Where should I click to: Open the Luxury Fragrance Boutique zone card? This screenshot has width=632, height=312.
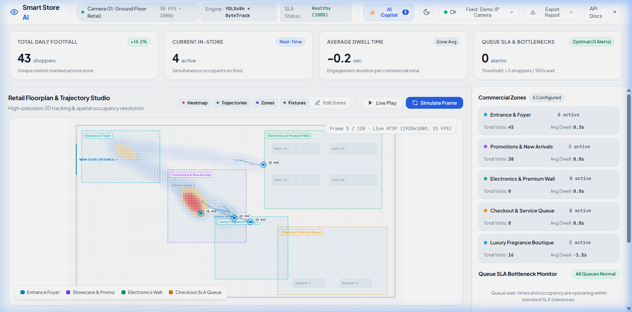tap(549, 248)
